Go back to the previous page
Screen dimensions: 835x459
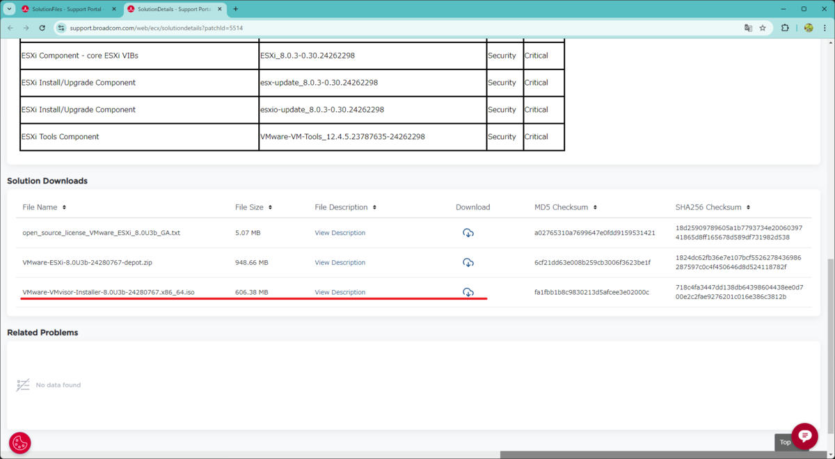tap(10, 28)
